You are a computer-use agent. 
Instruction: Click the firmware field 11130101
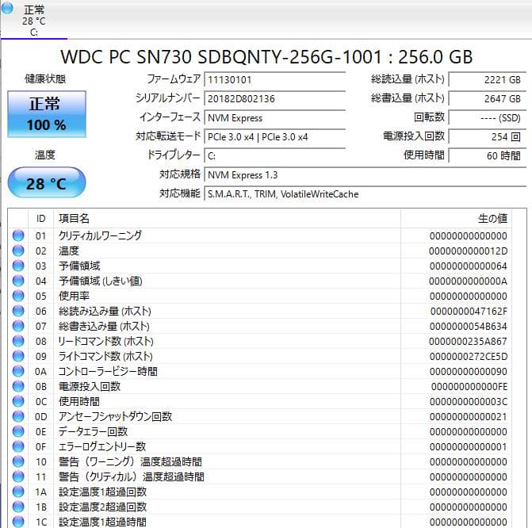[274, 80]
